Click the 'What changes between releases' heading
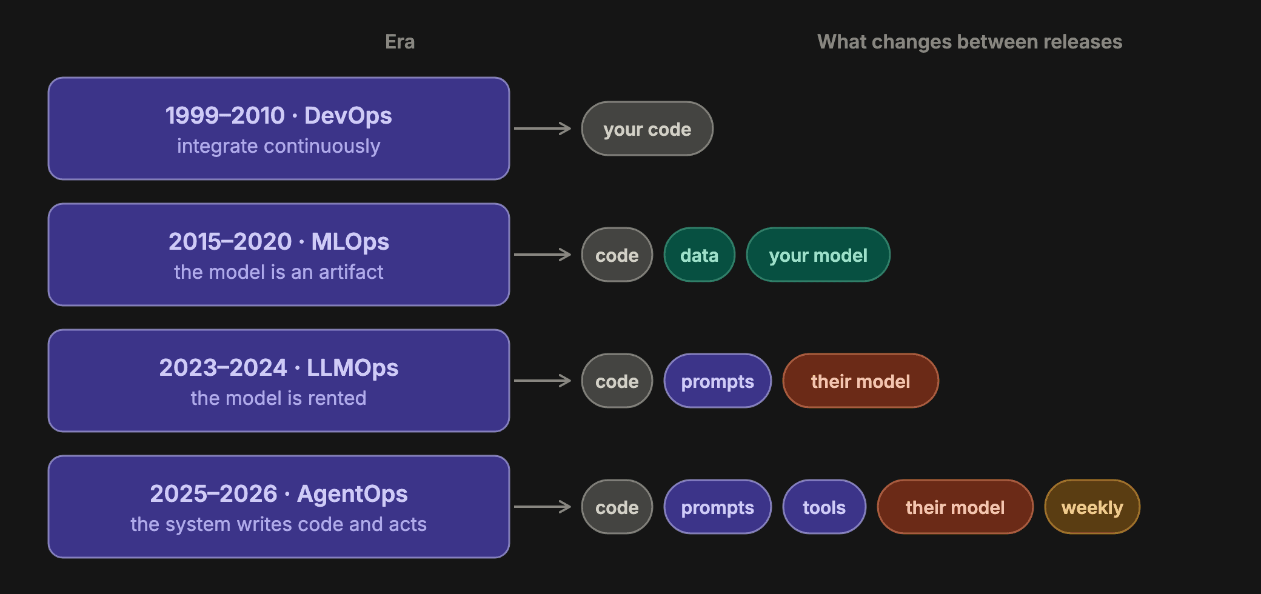Screen dimensions: 1261x594 tap(969, 42)
